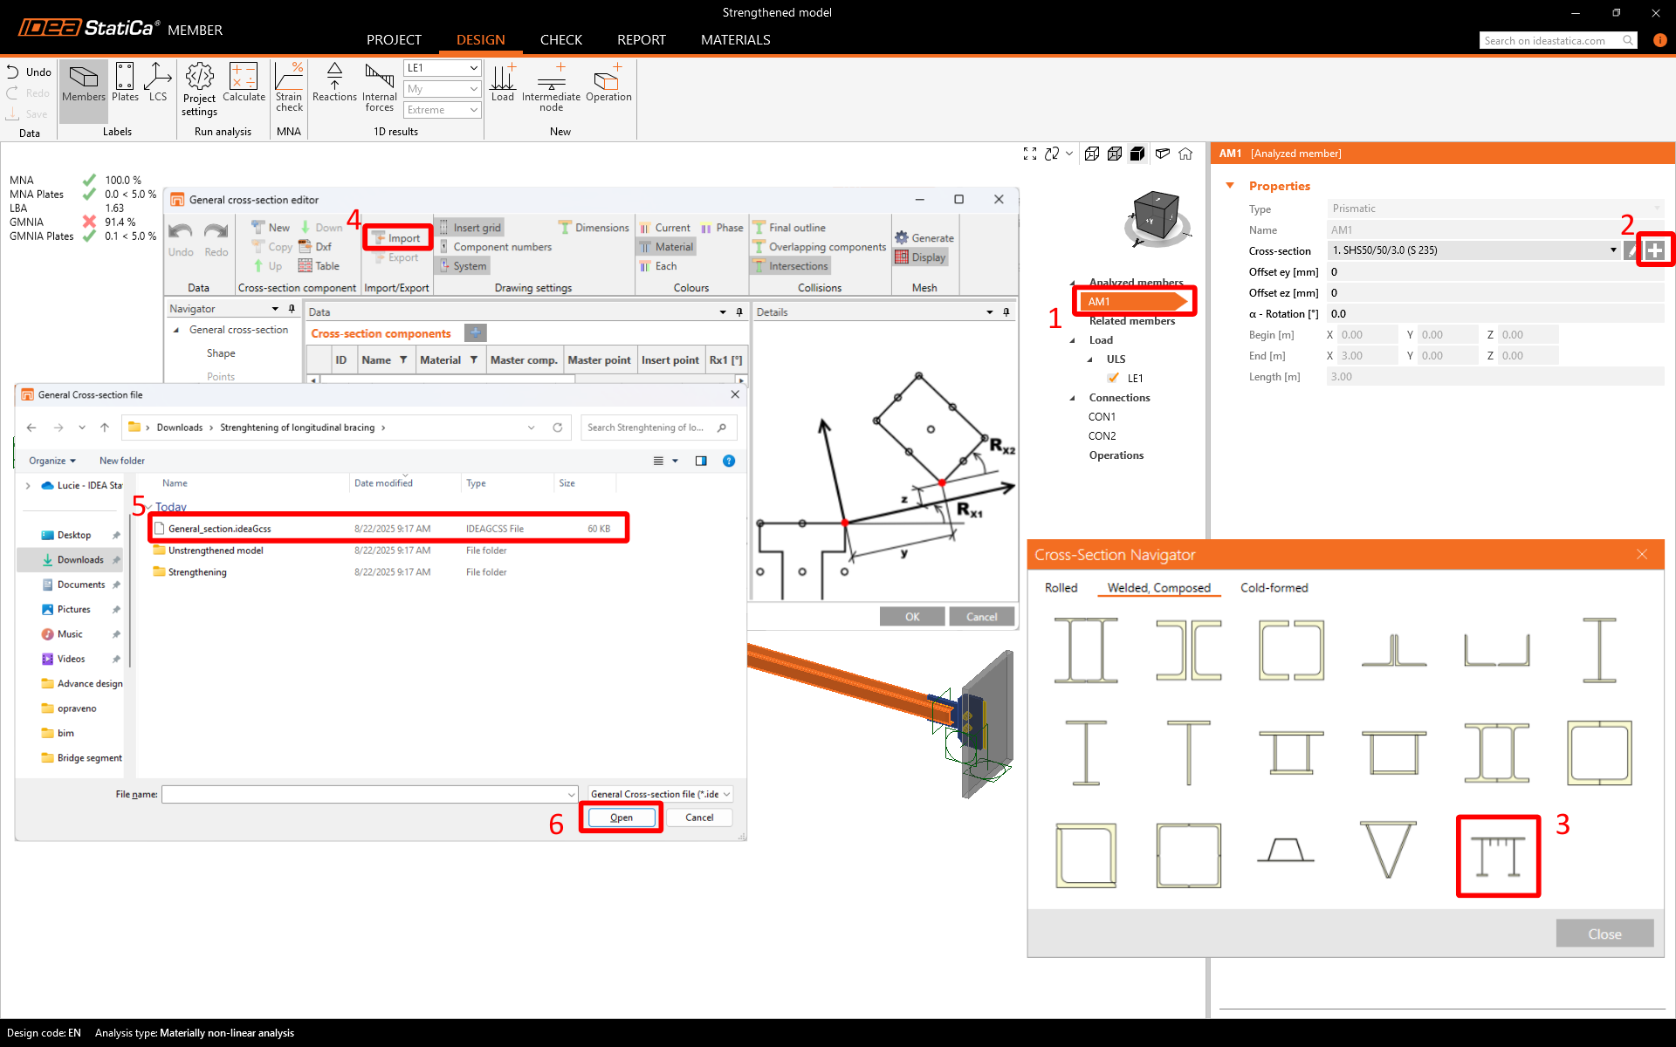The image size is (1676, 1047).
Task: Add a new Operation
Action: (608, 84)
